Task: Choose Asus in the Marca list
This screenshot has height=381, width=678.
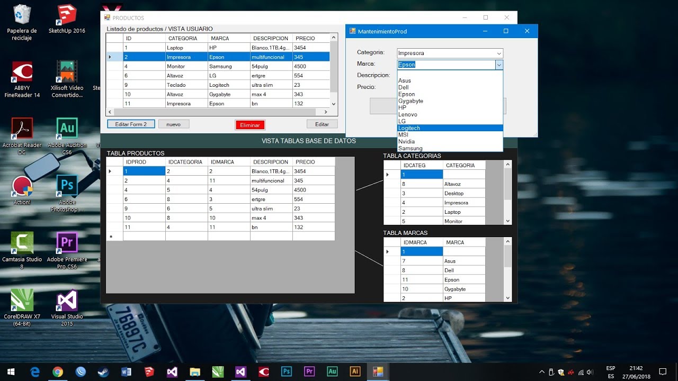Action: [450, 81]
